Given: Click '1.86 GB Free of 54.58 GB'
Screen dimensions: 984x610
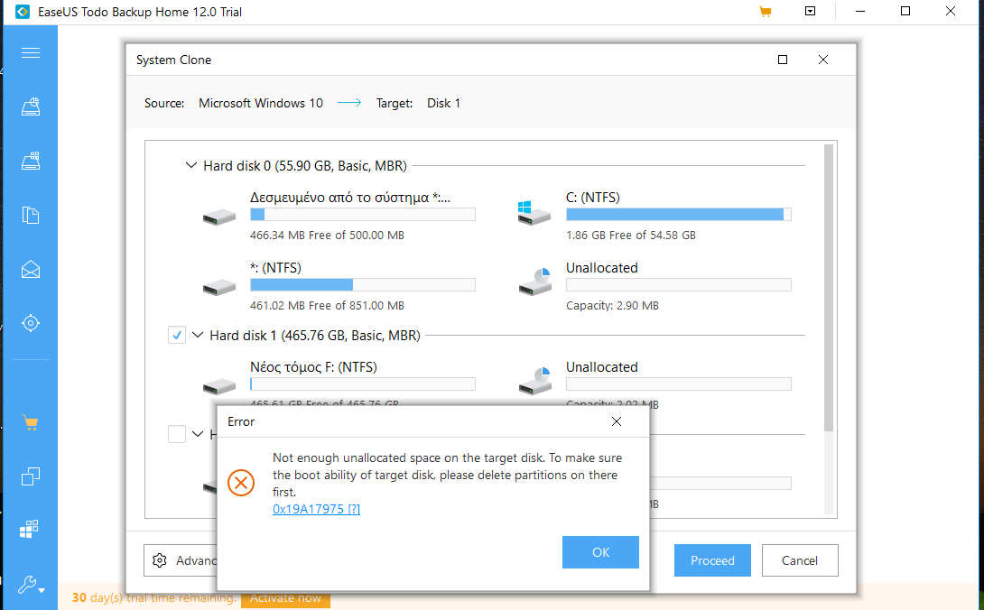Looking at the screenshot, I should [631, 236].
